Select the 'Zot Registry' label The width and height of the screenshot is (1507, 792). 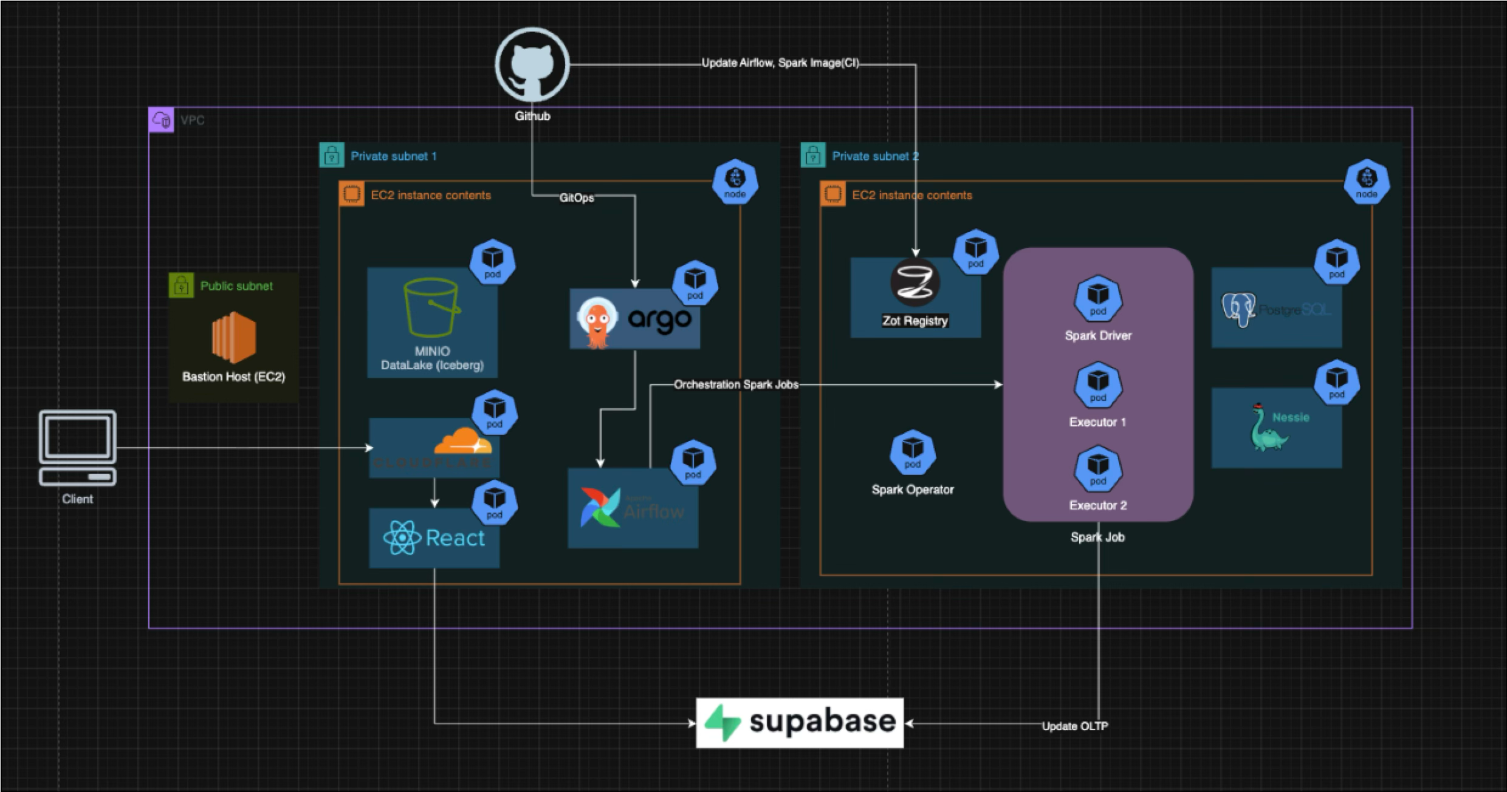(x=915, y=321)
